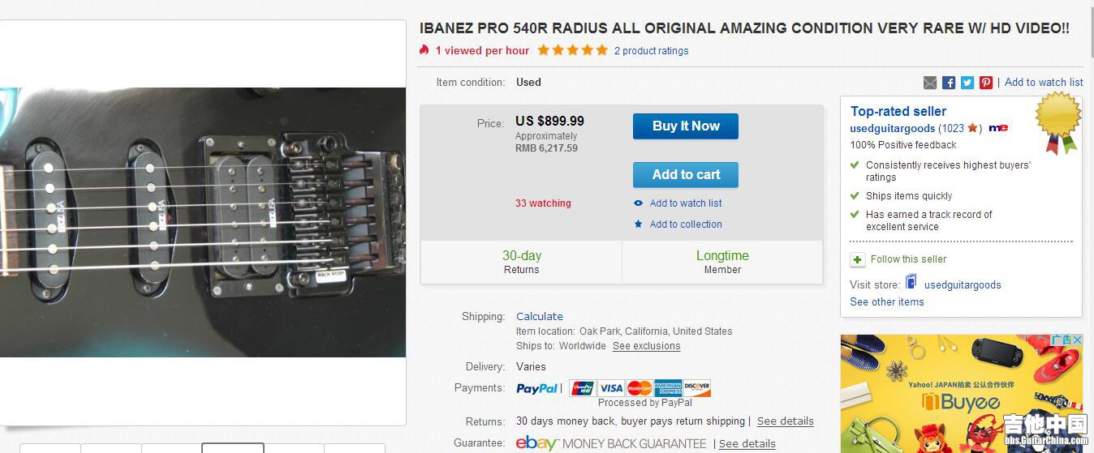This screenshot has height=453, width=1094.
Task: Click Calculate shipping link
Action: (x=540, y=316)
